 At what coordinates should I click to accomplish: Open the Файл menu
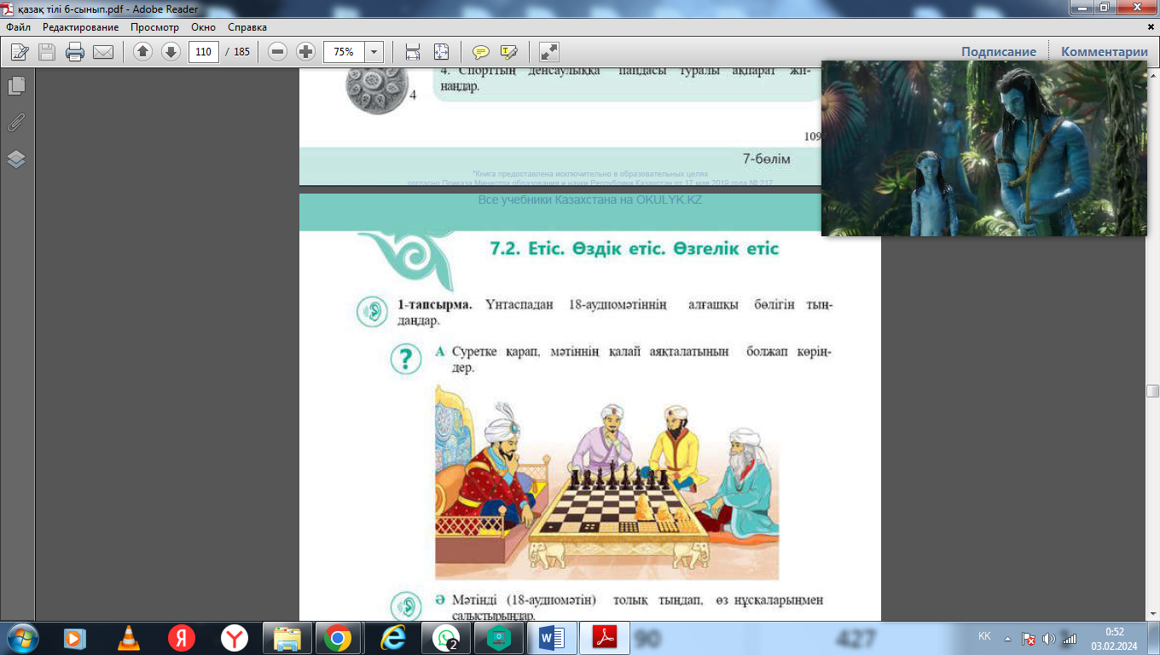[x=19, y=27]
